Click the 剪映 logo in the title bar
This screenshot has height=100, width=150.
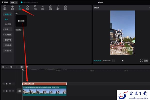click(x=5, y=2)
